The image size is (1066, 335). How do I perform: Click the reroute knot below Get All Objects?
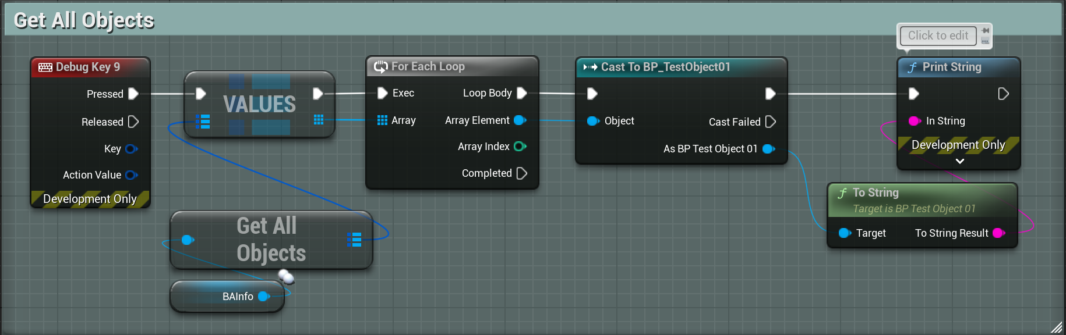[x=286, y=276]
